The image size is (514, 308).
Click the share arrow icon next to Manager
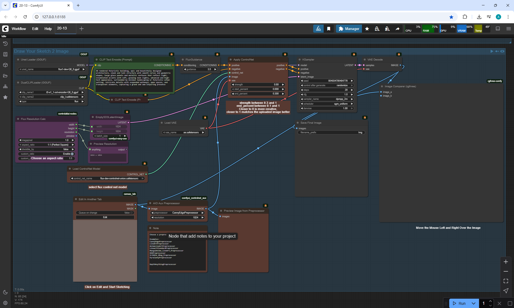pyautogui.click(x=398, y=29)
